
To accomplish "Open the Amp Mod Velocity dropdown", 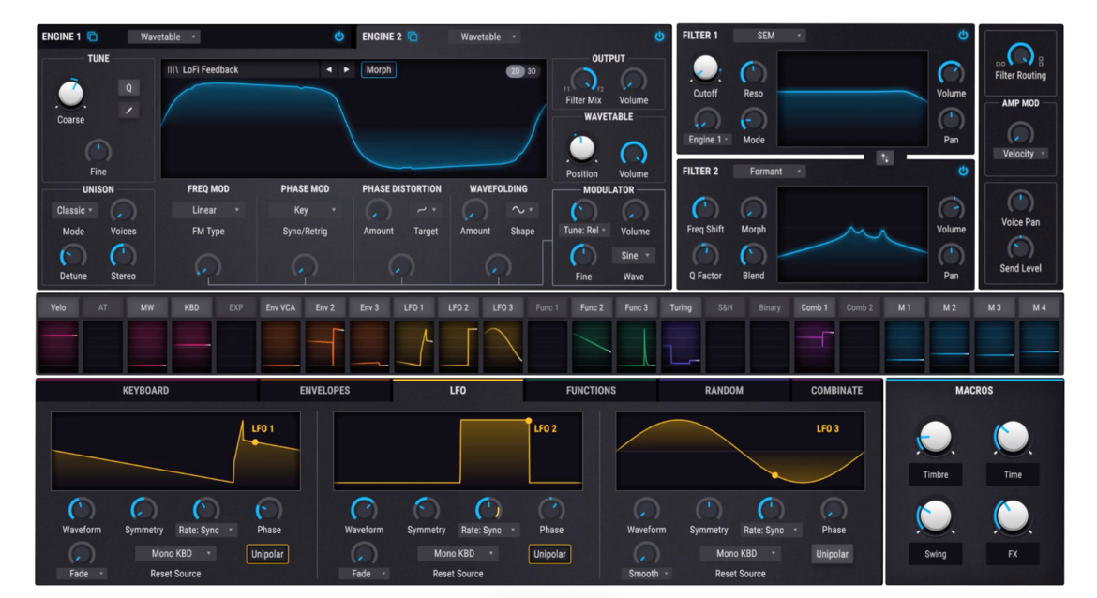I will pos(1021,154).
